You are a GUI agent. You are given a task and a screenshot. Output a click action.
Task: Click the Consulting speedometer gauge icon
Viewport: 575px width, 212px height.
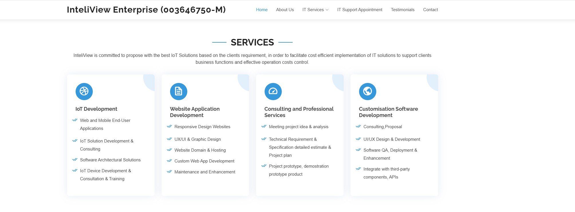273,91
